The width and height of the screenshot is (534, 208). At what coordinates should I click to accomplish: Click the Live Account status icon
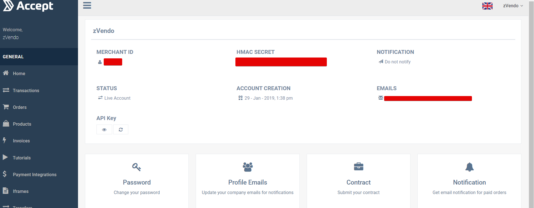(100, 98)
